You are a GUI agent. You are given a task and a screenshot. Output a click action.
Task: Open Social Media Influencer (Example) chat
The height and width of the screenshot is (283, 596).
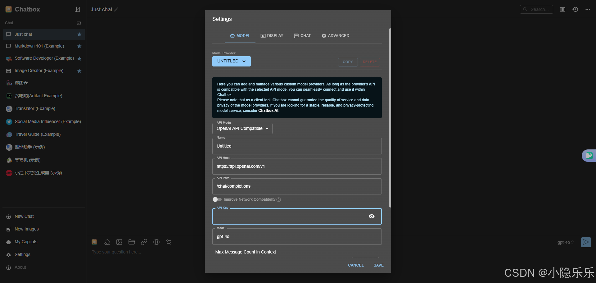(43, 122)
